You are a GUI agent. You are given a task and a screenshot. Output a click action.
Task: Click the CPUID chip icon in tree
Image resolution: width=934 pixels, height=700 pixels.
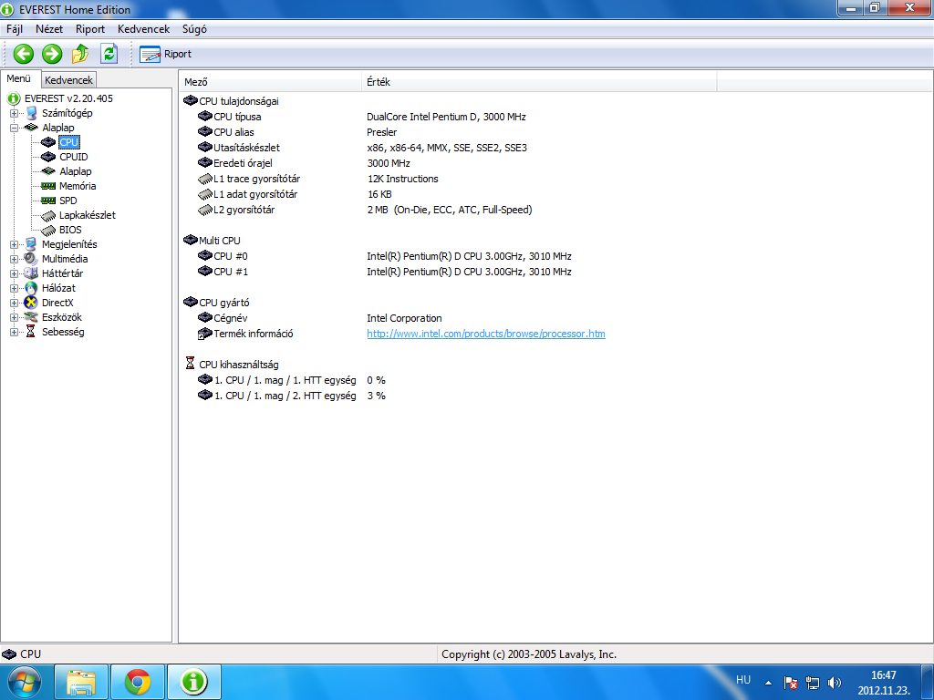point(48,157)
